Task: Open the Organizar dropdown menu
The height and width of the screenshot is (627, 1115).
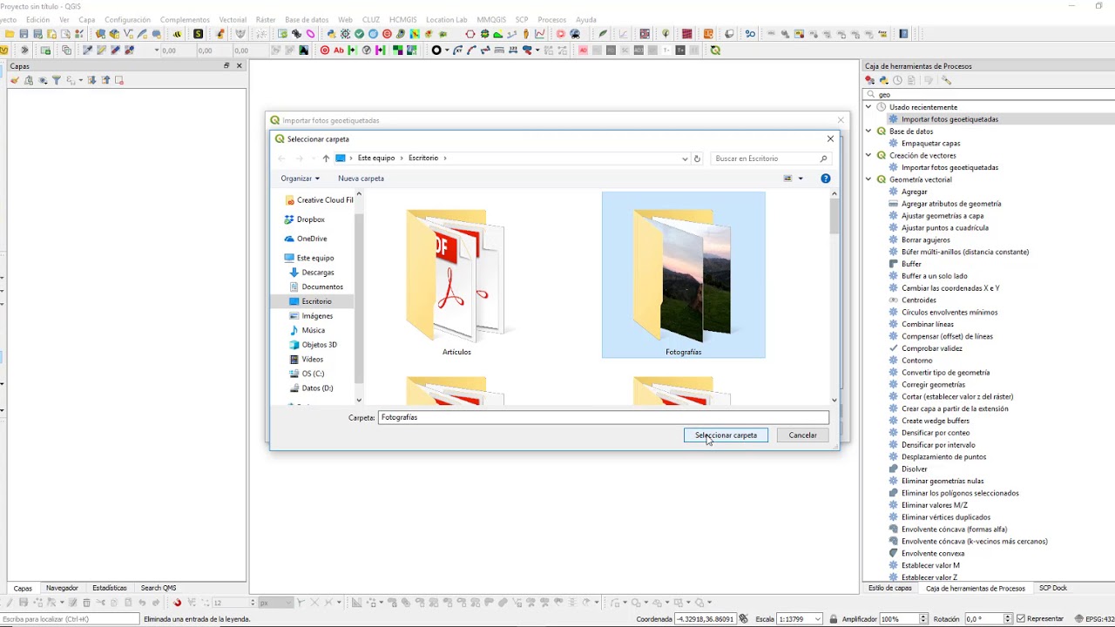Action: pyautogui.click(x=300, y=179)
